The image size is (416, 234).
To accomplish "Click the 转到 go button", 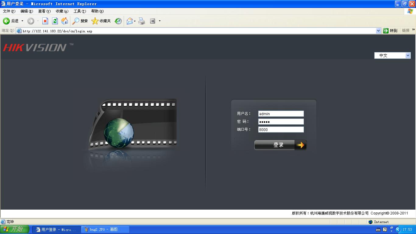I will [x=390, y=31].
